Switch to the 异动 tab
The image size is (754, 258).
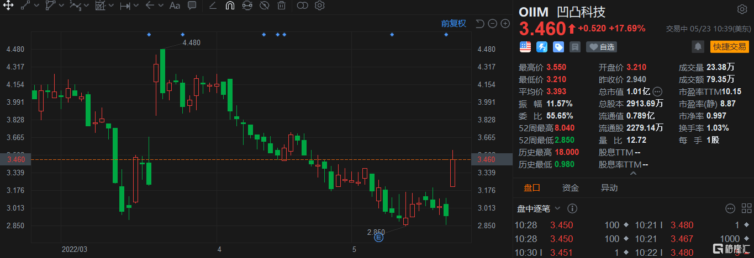609,188
